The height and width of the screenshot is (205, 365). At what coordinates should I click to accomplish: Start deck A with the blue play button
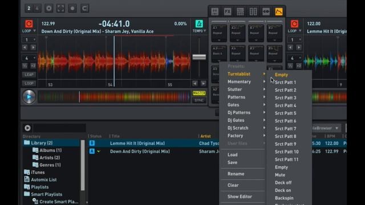point(29,96)
